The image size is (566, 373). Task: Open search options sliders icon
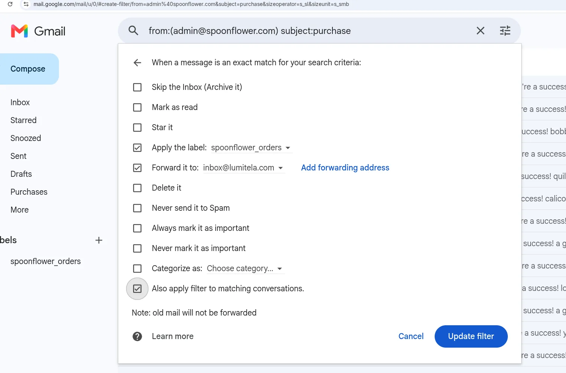point(505,31)
